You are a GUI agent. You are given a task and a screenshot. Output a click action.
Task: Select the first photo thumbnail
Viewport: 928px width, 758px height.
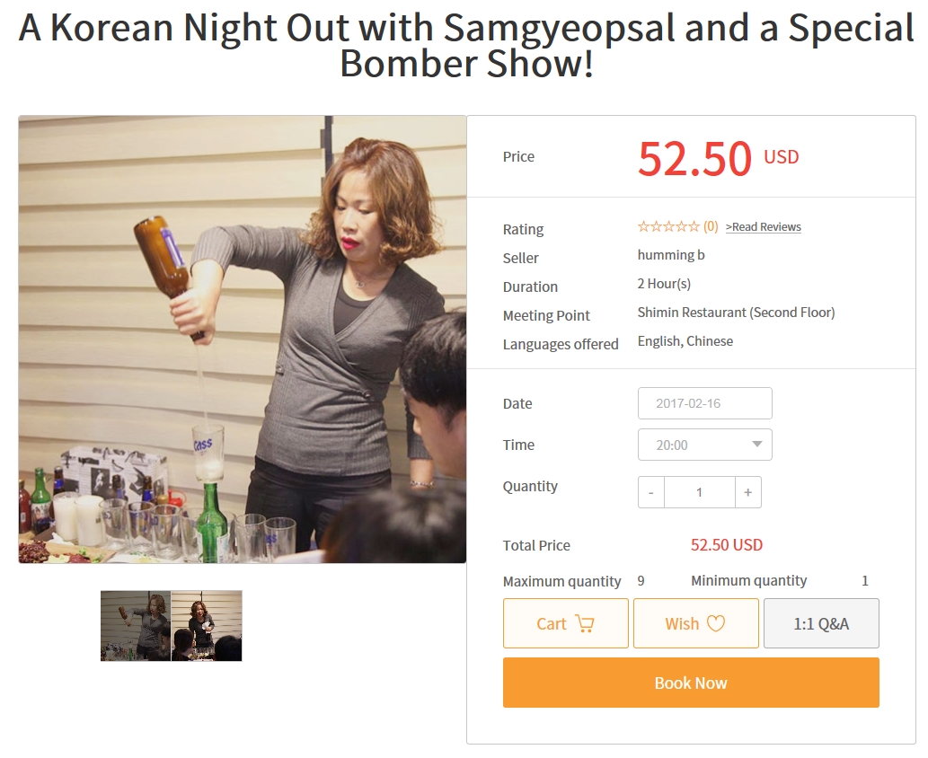[x=136, y=626]
